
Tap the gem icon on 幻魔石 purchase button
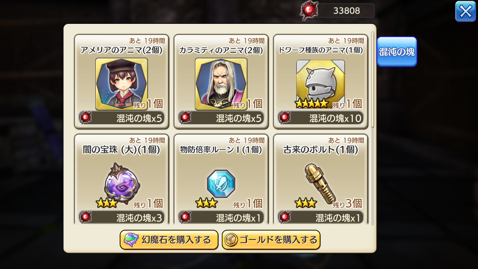131,240
